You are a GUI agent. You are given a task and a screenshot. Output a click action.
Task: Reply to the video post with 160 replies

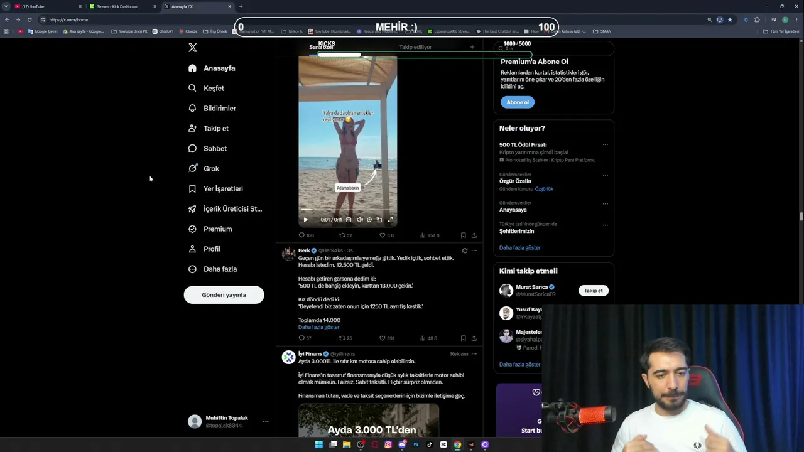[306, 235]
